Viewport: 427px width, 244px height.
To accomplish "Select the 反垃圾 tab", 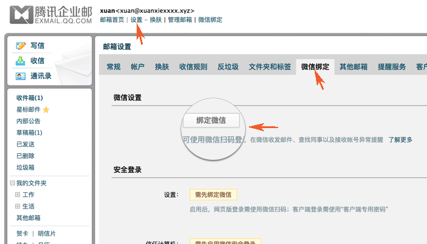I will [228, 67].
